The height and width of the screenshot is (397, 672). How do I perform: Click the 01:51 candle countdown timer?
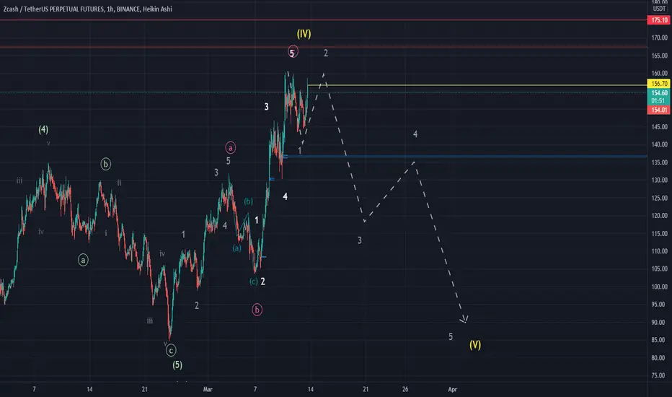[x=659, y=101]
